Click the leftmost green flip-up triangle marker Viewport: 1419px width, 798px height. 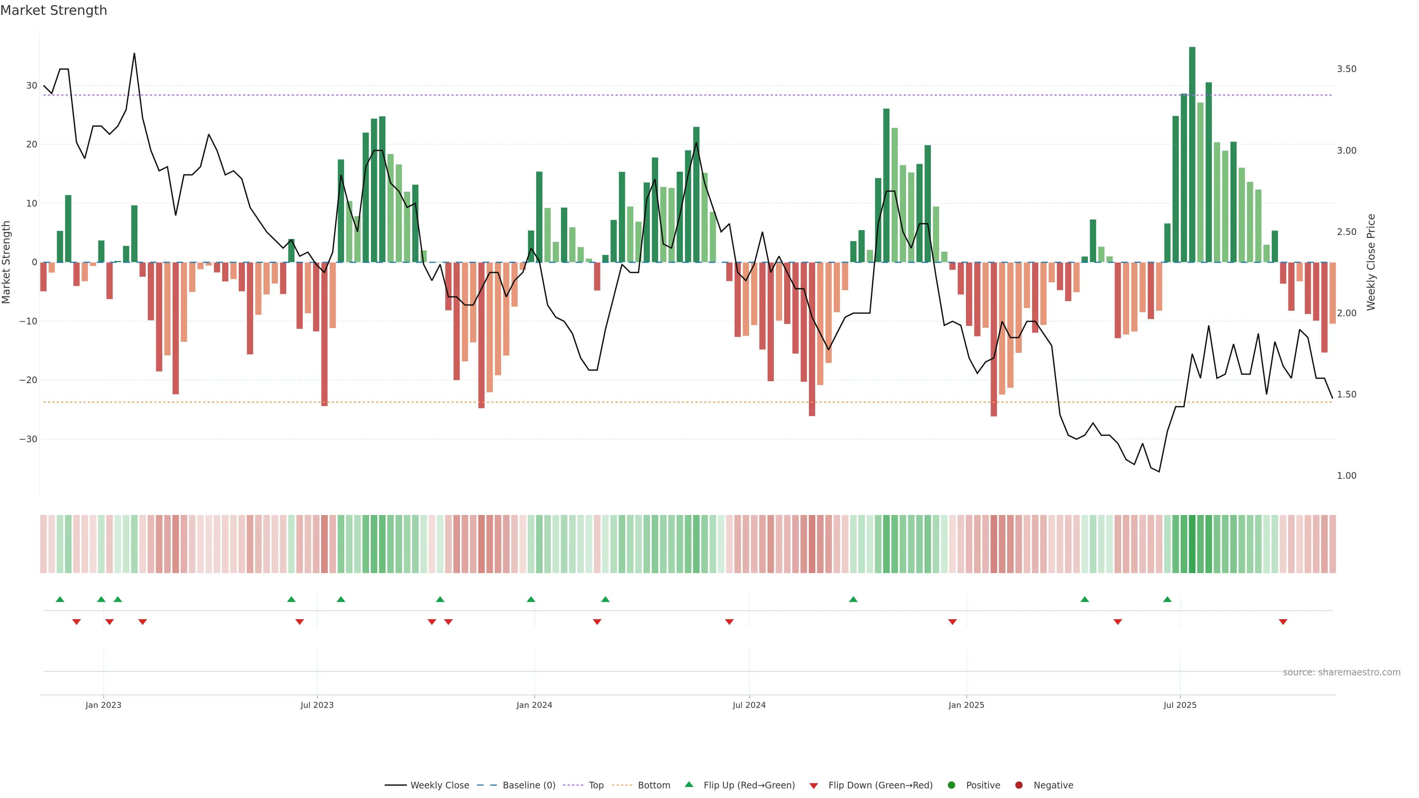click(60, 599)
